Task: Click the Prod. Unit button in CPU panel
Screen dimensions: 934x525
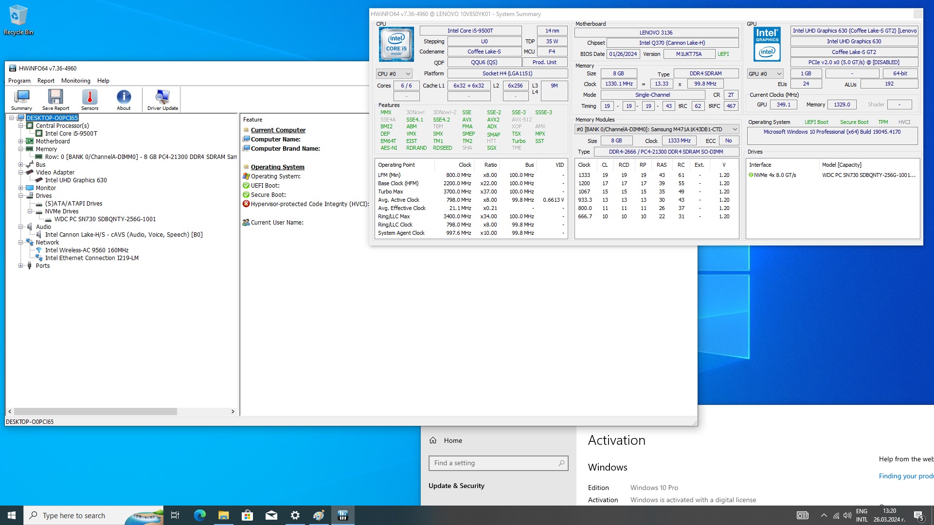Action: click(x=544, y=62)
